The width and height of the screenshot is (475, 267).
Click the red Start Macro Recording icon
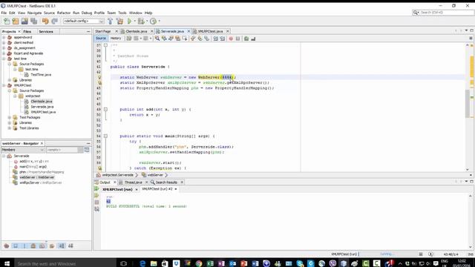[x=231, y=39]
